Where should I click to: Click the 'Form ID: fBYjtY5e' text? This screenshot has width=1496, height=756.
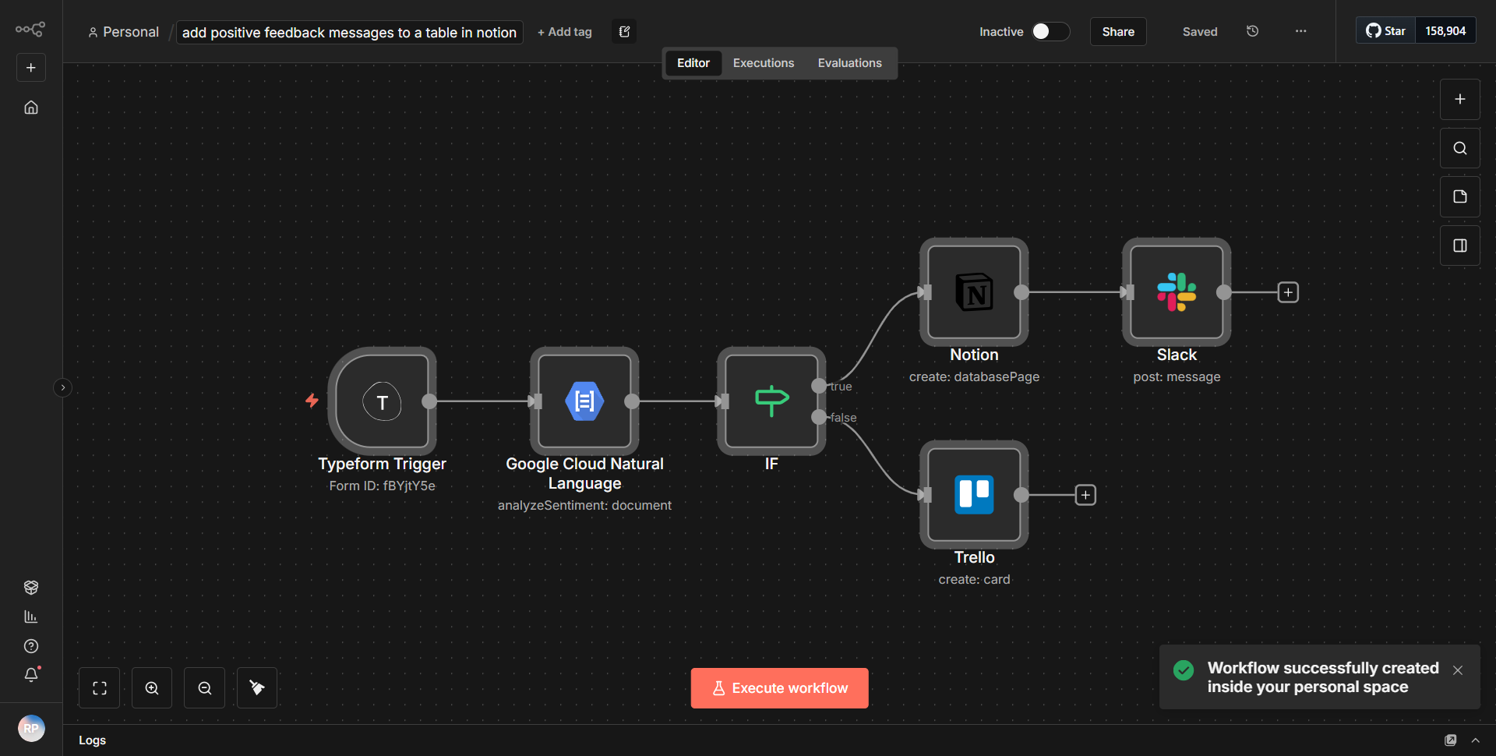(x=382, y=486)
